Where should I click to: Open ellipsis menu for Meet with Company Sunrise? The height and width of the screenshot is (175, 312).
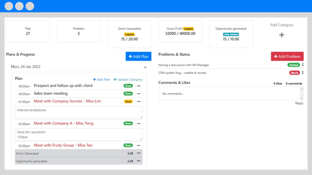(x=139, y=101)
